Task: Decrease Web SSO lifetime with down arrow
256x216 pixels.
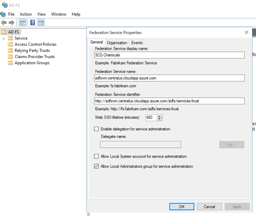Action: coord(159,119)
